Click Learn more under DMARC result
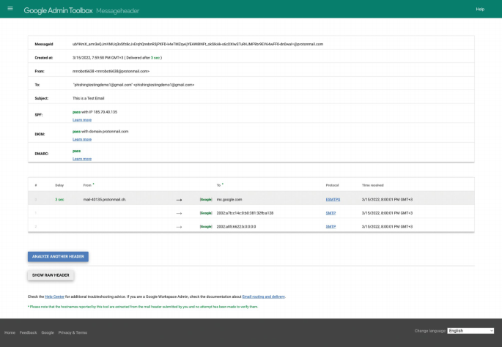 (x=82, y=158)
